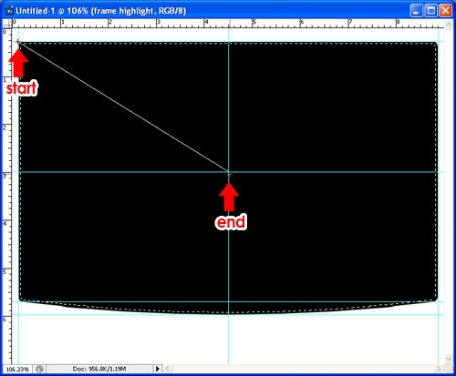Click the ruler origin corner box
The image size is (456, 376).
click(x=7, y=24)
